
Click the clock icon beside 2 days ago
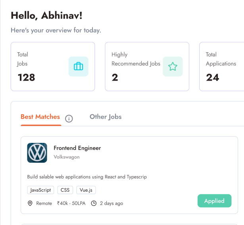pyautogui.click(x=94, y=203)
